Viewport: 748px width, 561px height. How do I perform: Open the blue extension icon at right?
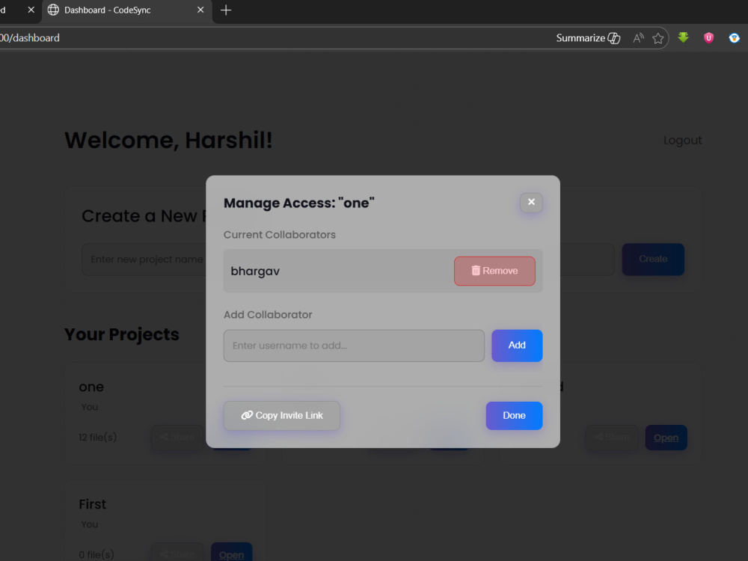[x=735, y=37]
